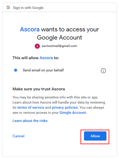Click Make sure you trust Ascora heading

pyautogui.click(x=39, y=89)
